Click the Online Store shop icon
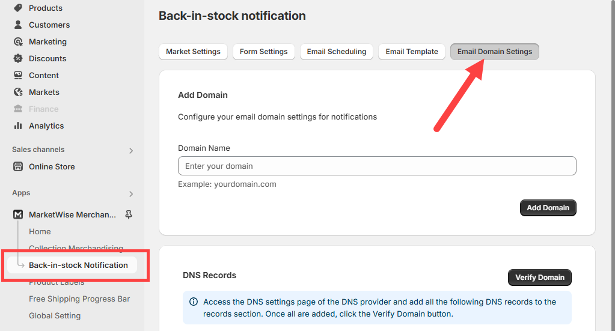This screenshot has height=331, width=615. tap(18, 166)
